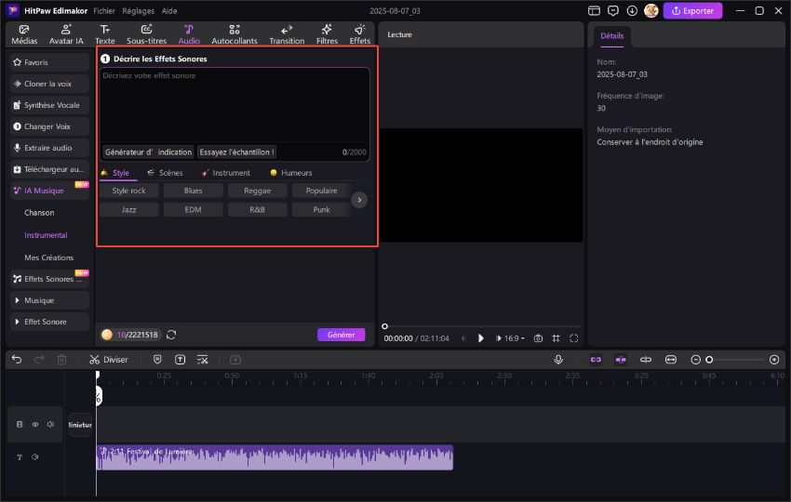Undo last action in timeline toolbar
Screen dimensions: 791x502
(17, 360)
